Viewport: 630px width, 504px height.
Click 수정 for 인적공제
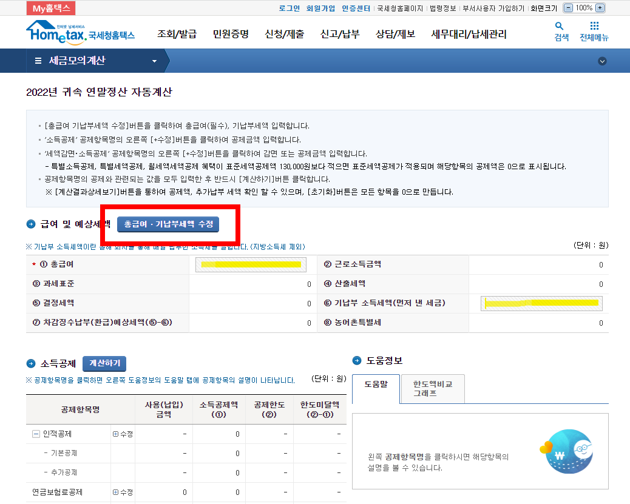(x=123, y=434)
